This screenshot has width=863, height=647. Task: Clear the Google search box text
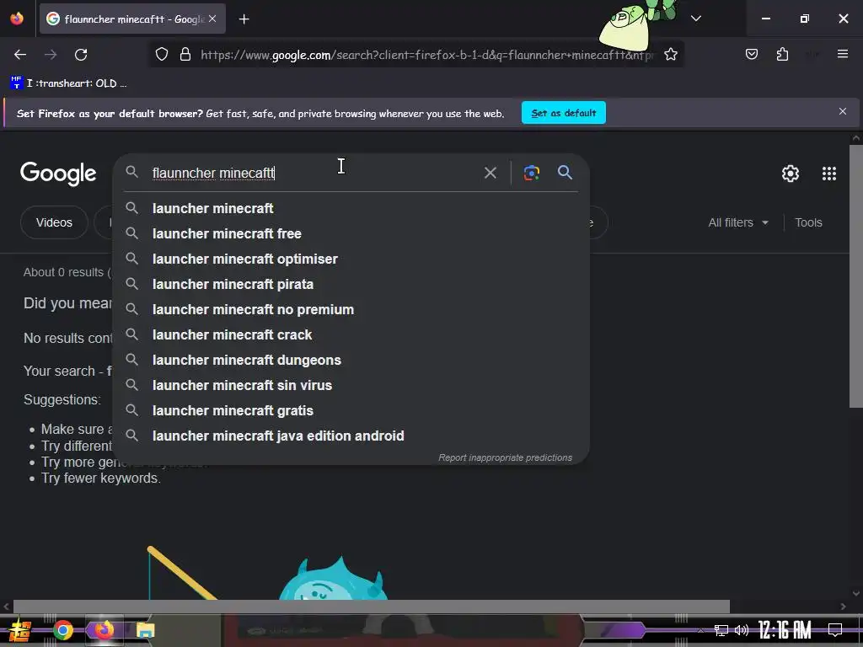tap(490, 173)
